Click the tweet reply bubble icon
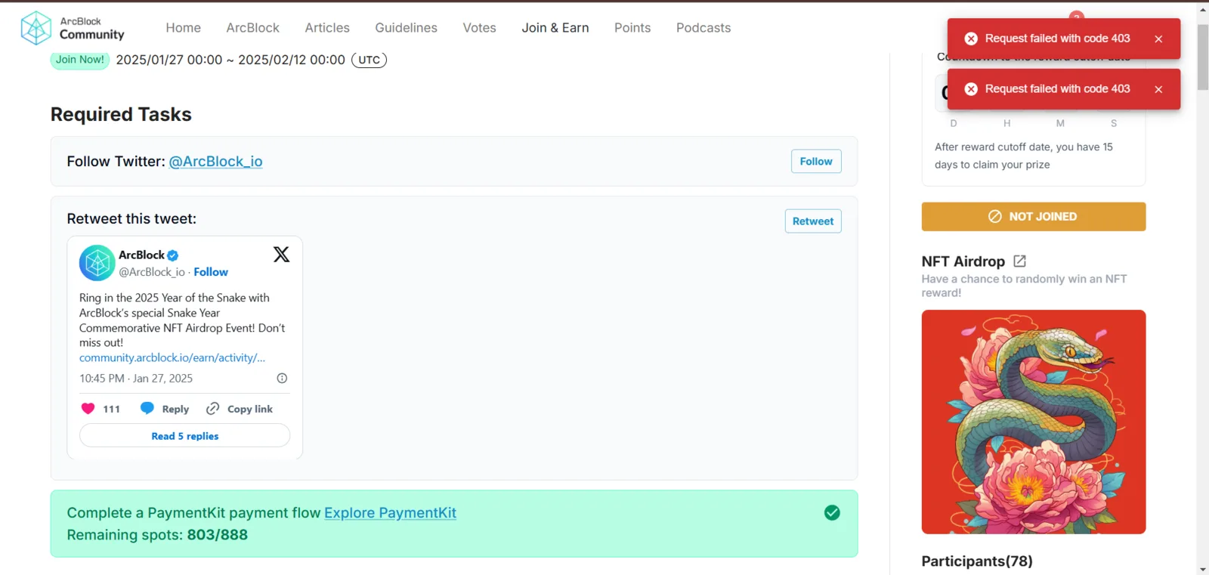The image size is (1209, 575). coord(147,409)
